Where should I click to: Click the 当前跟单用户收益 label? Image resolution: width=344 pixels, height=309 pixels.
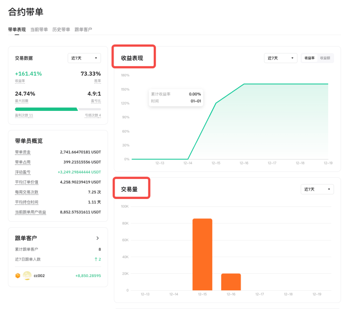tap(30, 212)
